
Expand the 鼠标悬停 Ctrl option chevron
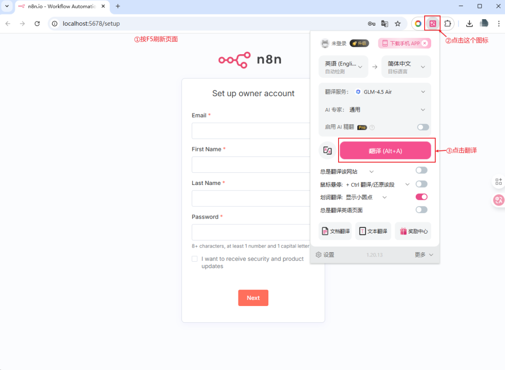click(x=407, y=185)
